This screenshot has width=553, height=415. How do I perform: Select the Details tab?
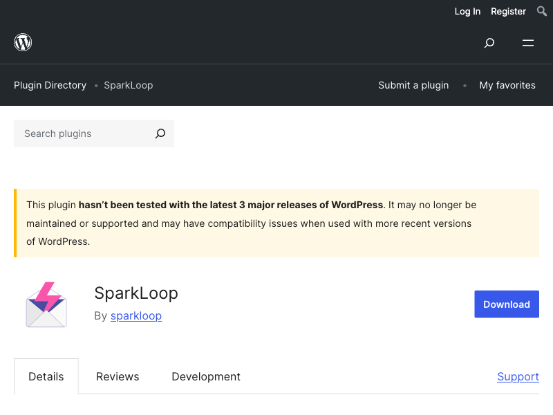[x=46, y=376]
